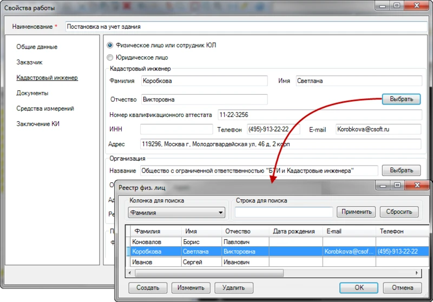Click the 'Создать' button
This screenshot has height=302, width=433.
click(147, 288)
